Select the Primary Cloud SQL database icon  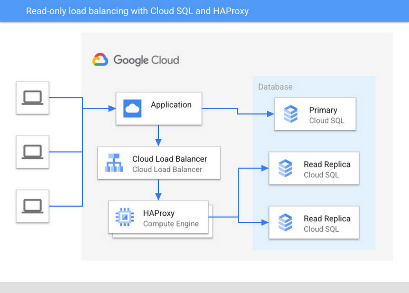[290, 114]
